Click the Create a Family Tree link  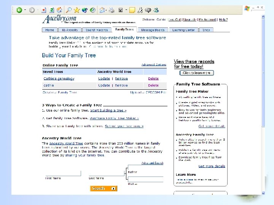tap(60, 92)
